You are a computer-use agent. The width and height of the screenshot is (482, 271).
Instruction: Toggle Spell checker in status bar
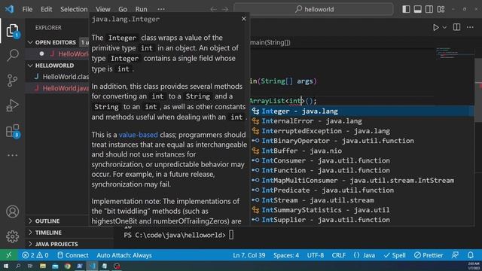(395, 255)
